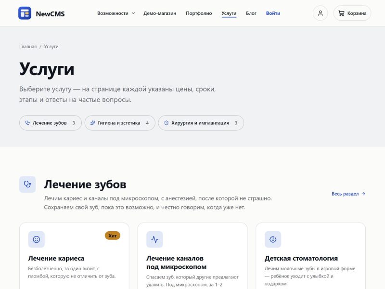Click the sparkle icon in Гигиена и эстетика chip
The height and width of the screenshot is (289, 385).
point(92,123)
